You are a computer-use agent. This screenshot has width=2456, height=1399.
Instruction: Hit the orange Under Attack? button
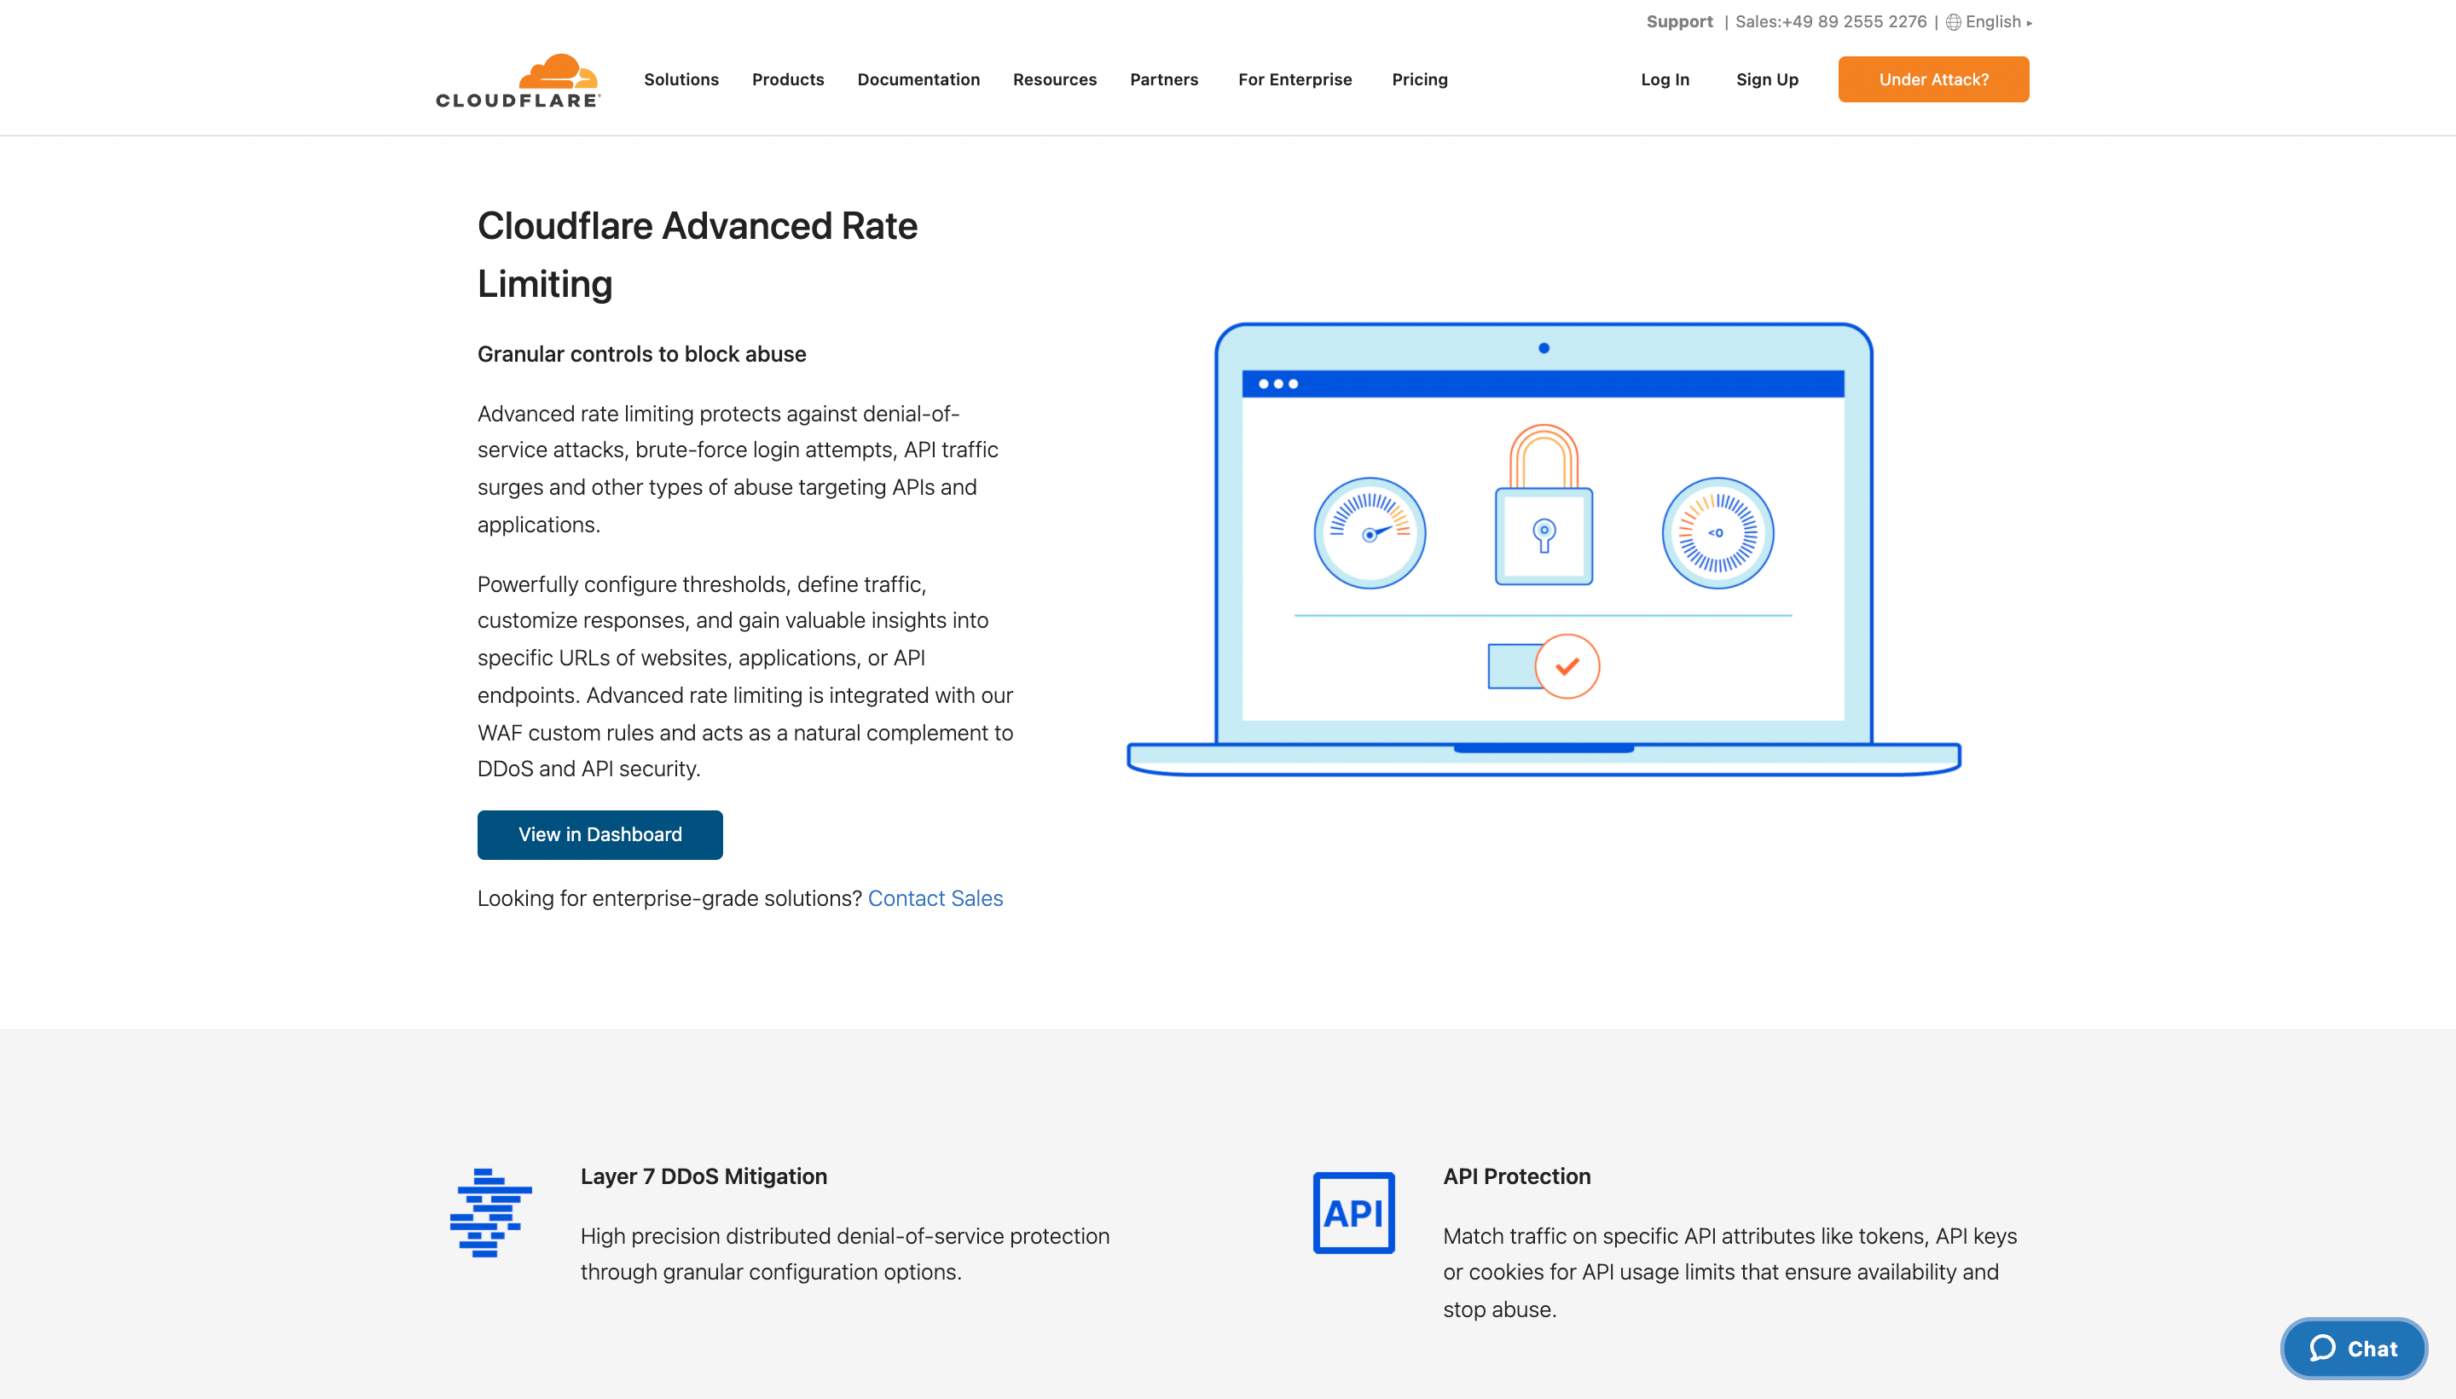click(x=1932, y=79)
